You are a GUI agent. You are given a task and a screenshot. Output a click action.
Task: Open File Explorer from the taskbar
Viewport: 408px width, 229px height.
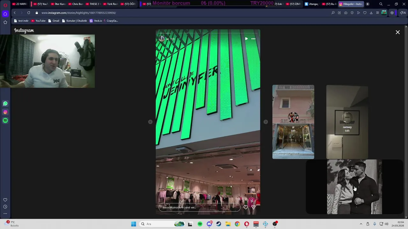228,224
